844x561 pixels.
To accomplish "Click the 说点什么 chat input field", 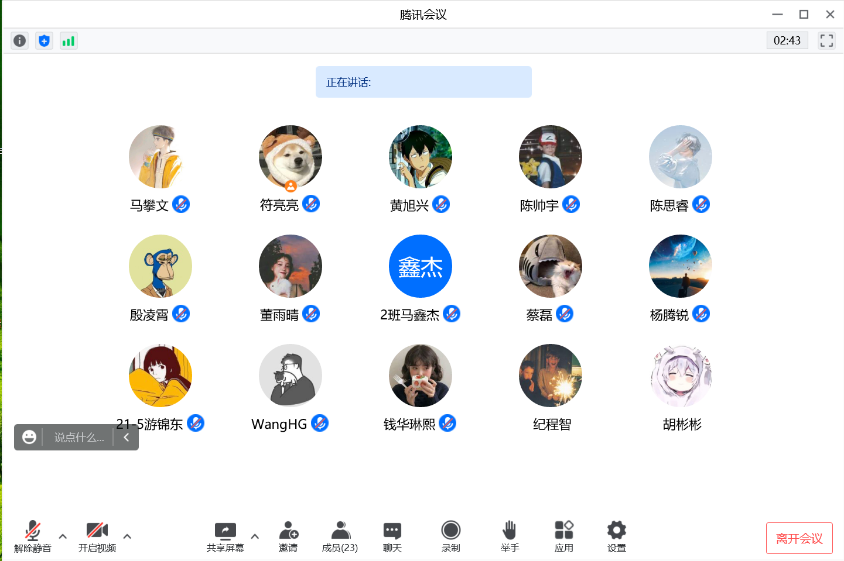I will click(x=78, y=437).
